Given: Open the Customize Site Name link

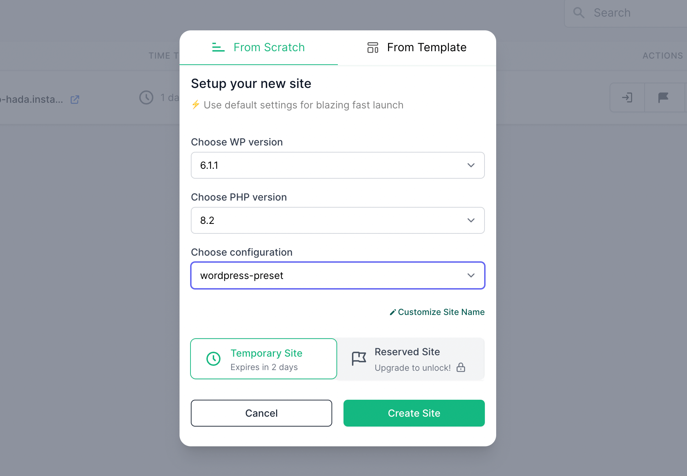Looking at the screenshot, I should click(x=441, y=312).
